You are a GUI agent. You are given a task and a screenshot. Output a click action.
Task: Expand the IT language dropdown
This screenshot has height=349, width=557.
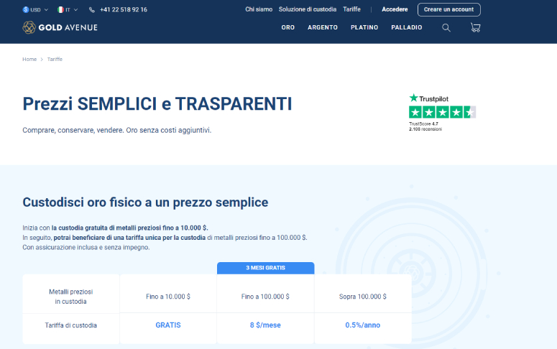point(68,9)
